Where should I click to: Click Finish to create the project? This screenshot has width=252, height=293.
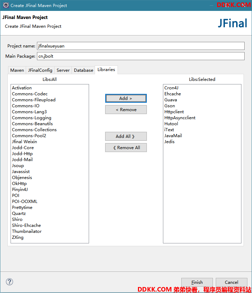coord(197,282)
